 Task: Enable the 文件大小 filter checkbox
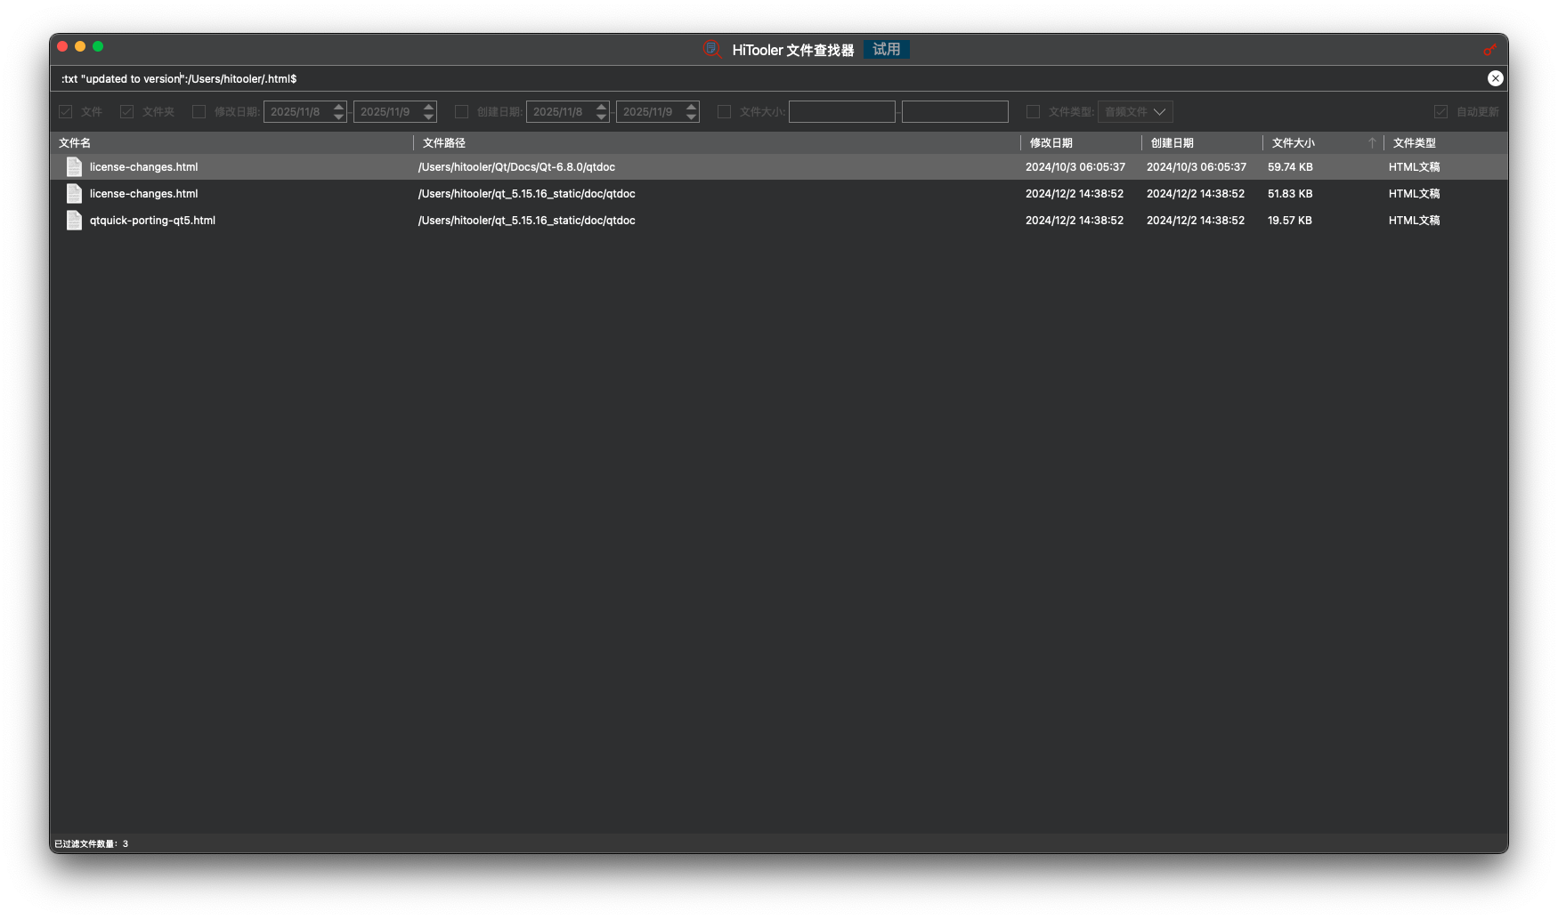pyautogui.click(x=725, y=112)
